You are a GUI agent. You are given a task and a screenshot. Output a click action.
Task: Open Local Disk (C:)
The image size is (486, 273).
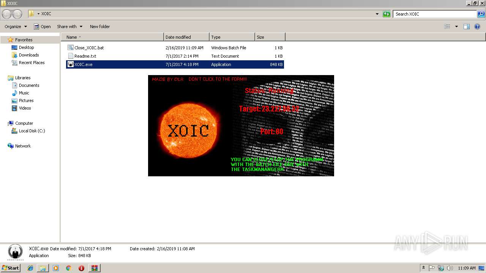pos(32,131)
